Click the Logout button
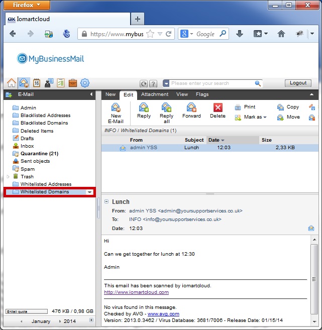 pos(298,83)
